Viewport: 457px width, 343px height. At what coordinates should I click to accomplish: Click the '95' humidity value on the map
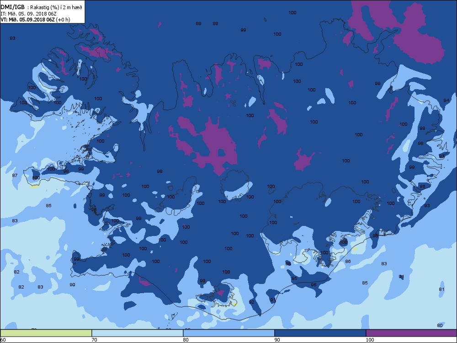point(294,278)
